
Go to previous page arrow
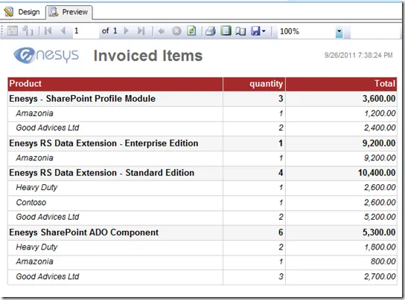(x=63, y=31)
